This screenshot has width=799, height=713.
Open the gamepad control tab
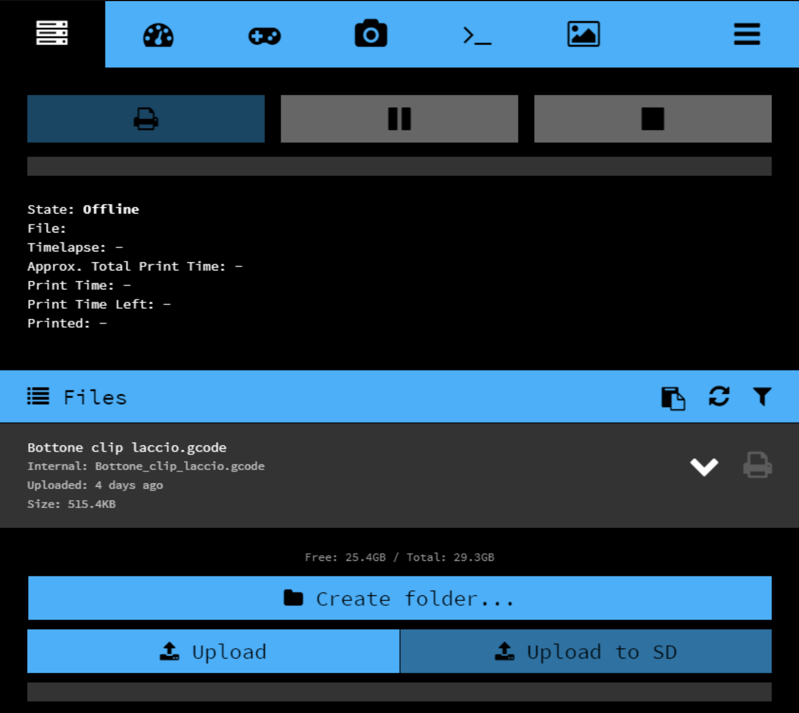265,36
